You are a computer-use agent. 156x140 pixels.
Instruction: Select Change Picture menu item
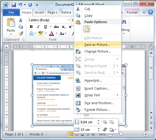point(98,51)
